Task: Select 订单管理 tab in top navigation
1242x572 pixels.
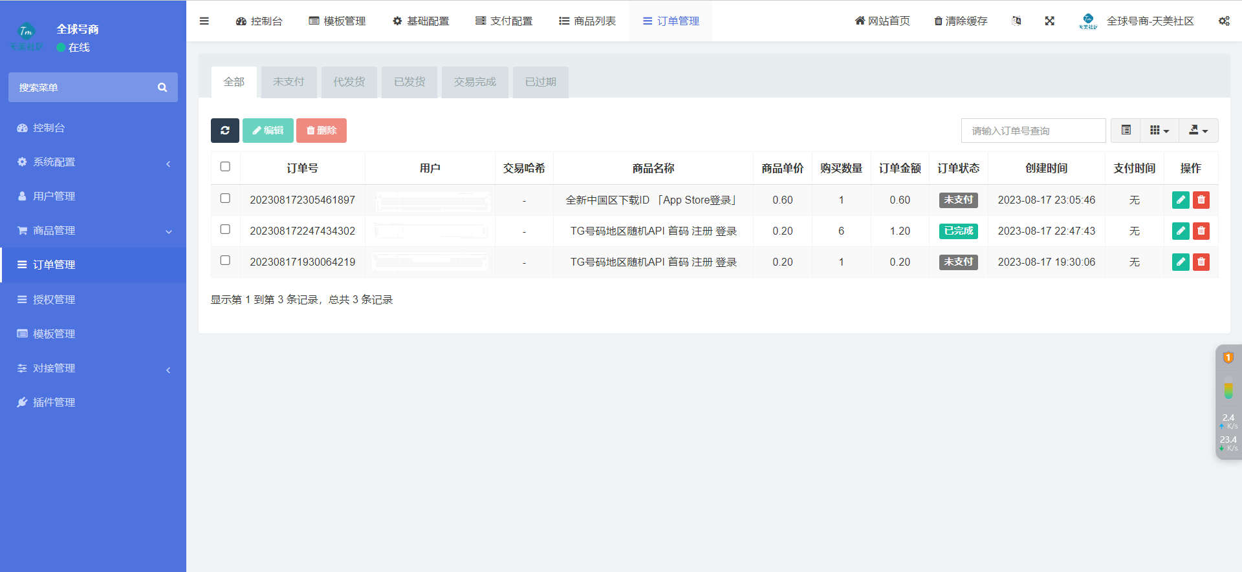Action: pos(671,21)
